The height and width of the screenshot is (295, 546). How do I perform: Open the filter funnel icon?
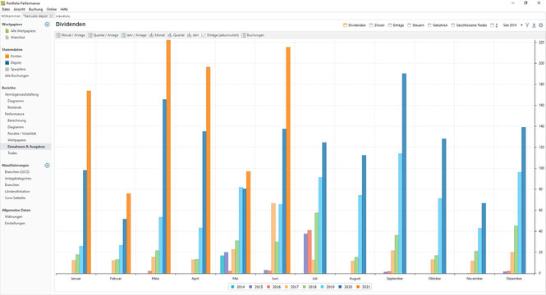click(527, 25)
